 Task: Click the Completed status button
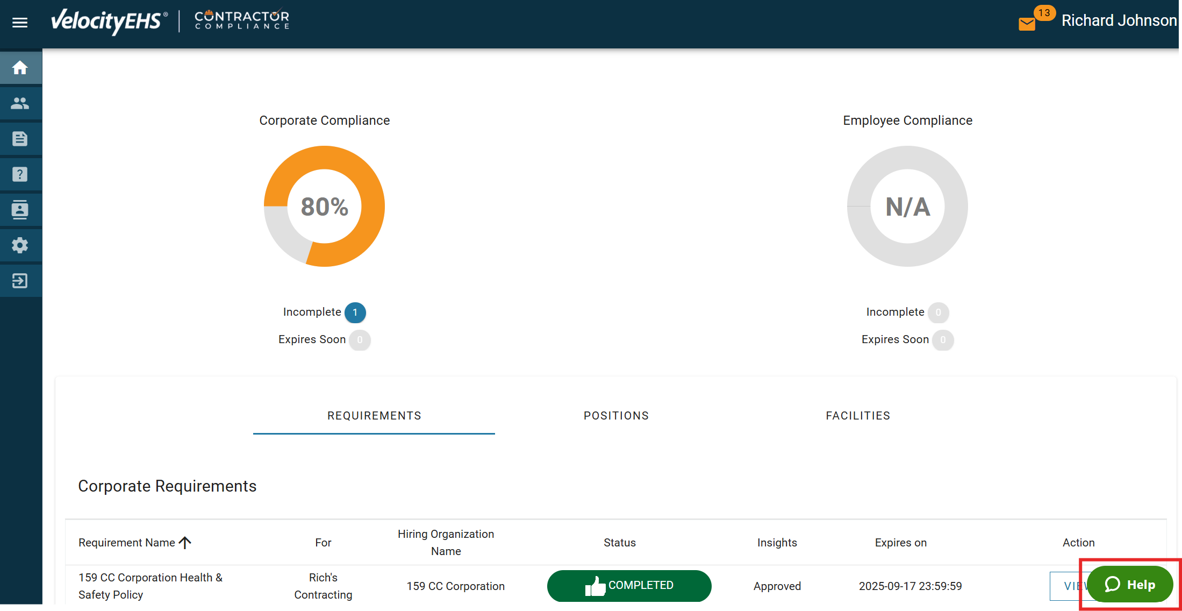pos(629,586)
